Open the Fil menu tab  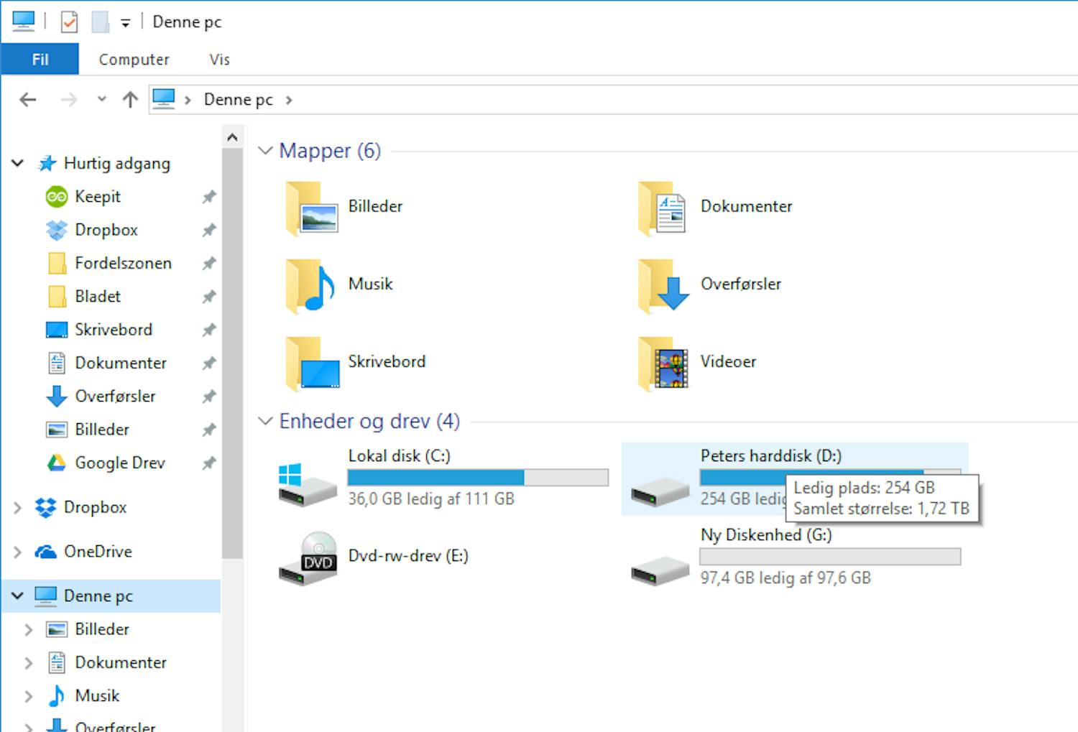tap(40, 60)
